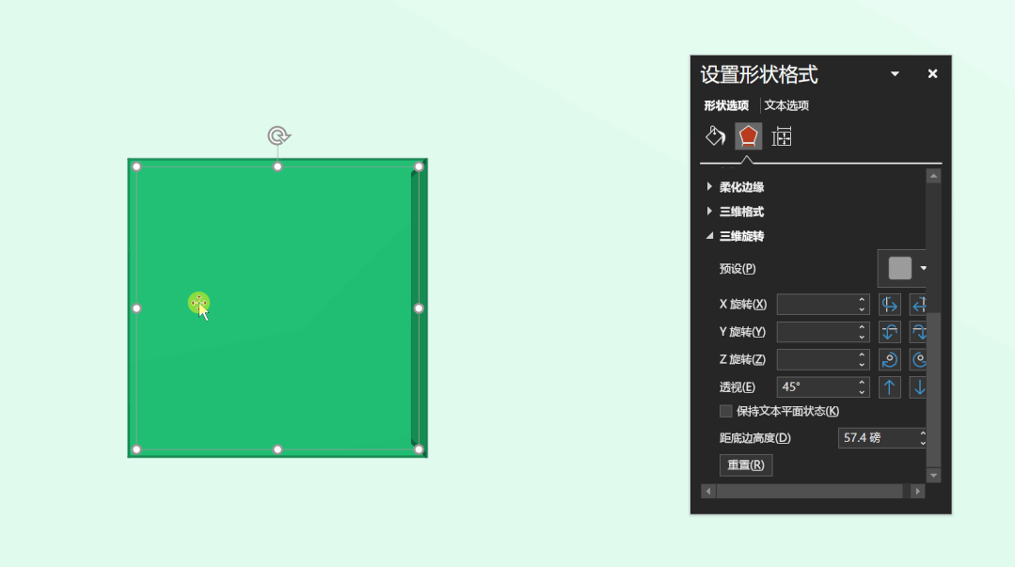
Task: Open the Size & Properties icon
Action: pyautogui.click(x=782, y=136)
